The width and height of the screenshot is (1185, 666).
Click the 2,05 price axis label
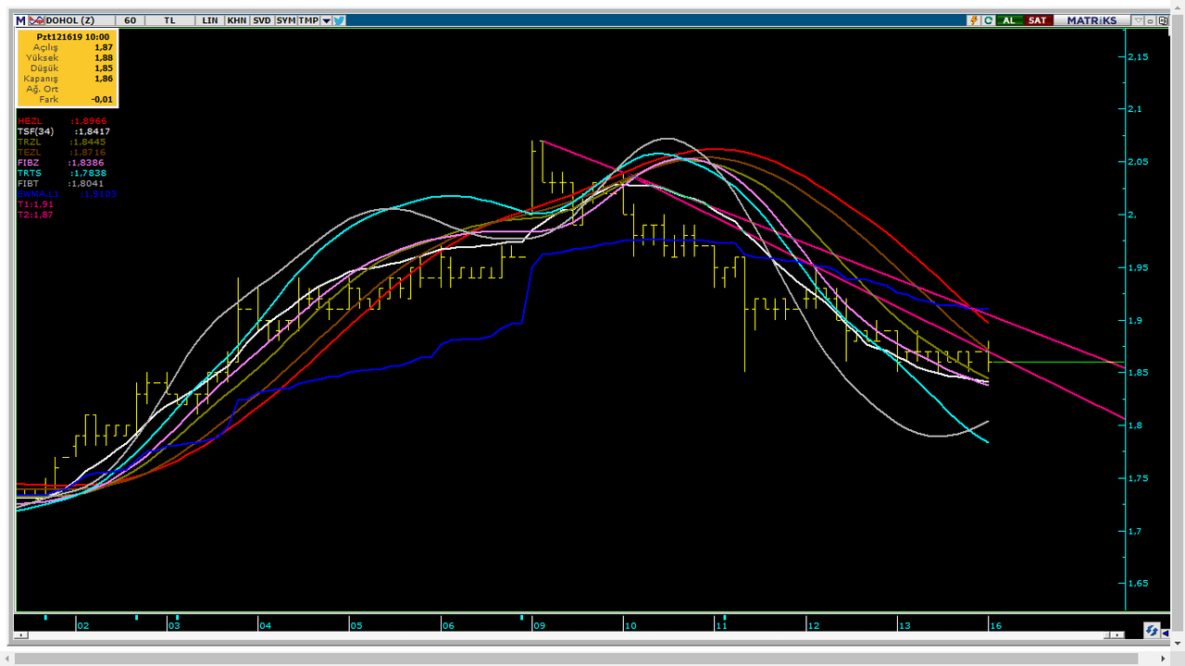[x=1138, y=162]
